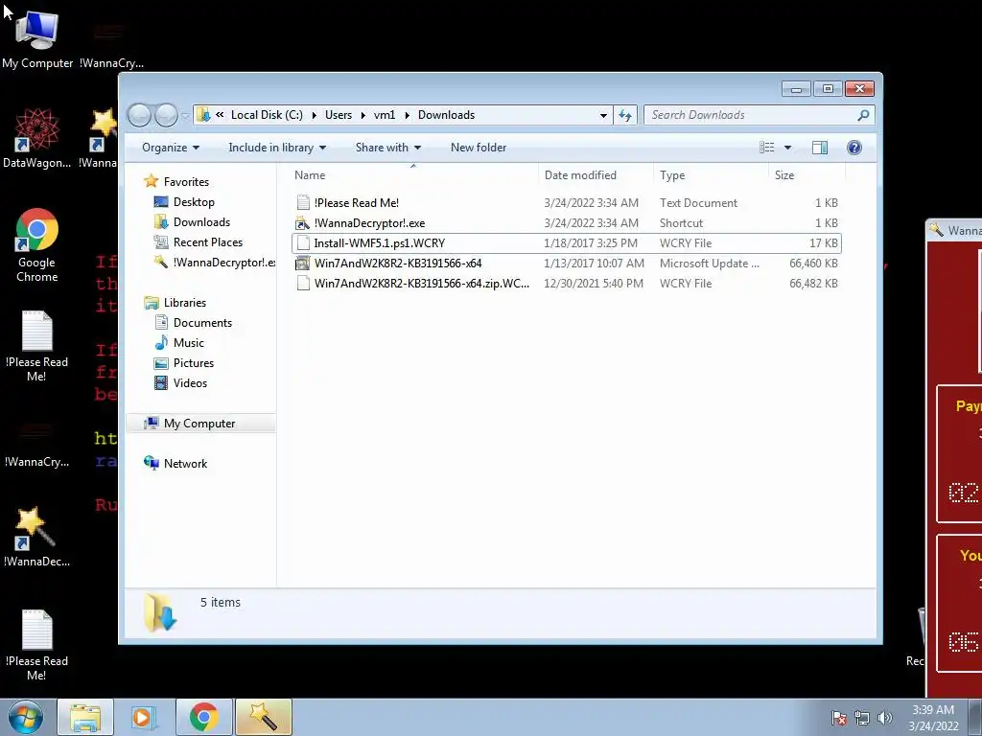The image size is (982, 736).
Task: Switch to WannaDecryptor taskbar item
Action: pyautogui.click(x=264, y=717)
